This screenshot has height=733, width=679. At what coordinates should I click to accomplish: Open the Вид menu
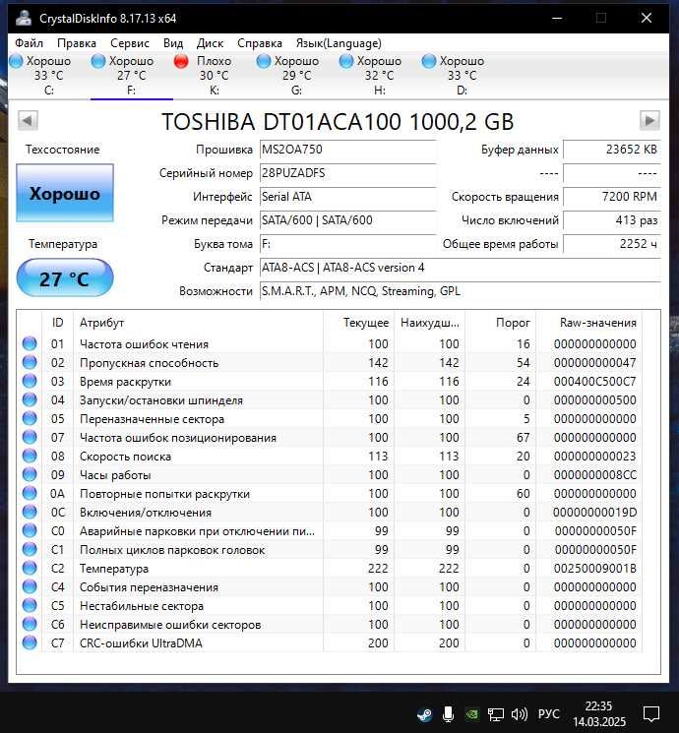coord(173,43)
